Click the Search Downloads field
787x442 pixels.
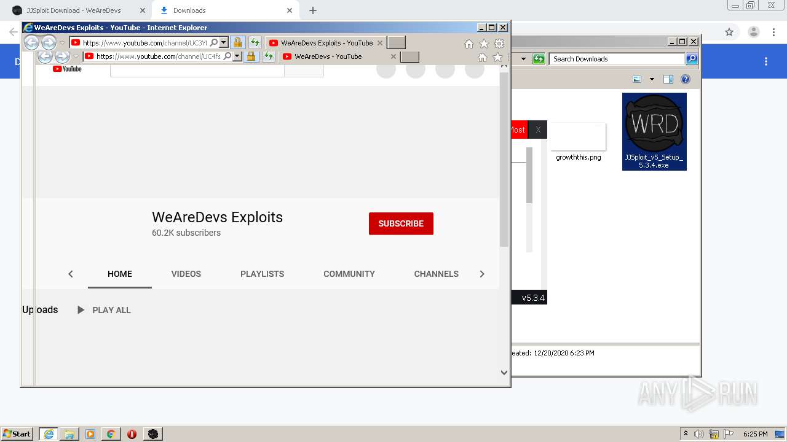[x=618, y=59]
